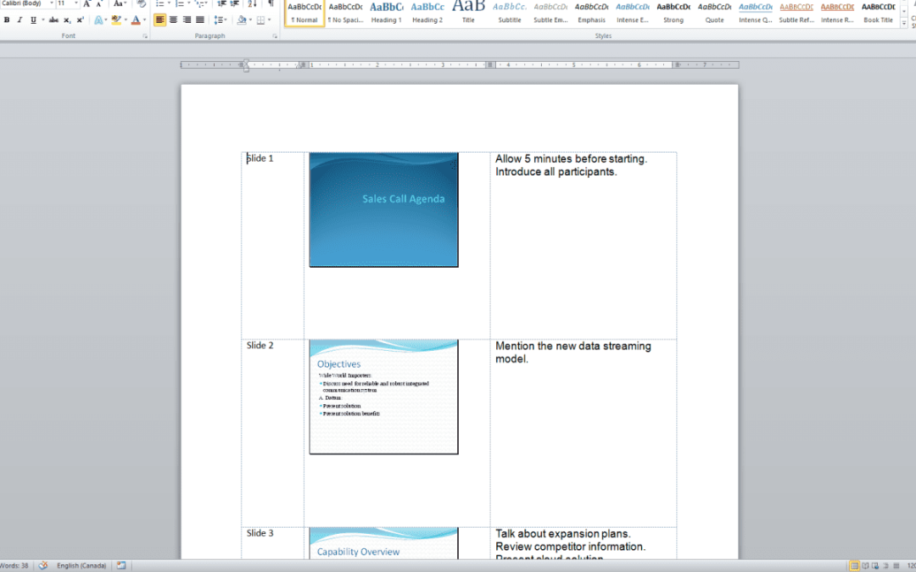Apply subscript formatting
The width and height of the screenshot is (916, 572).
click(67, 19)
